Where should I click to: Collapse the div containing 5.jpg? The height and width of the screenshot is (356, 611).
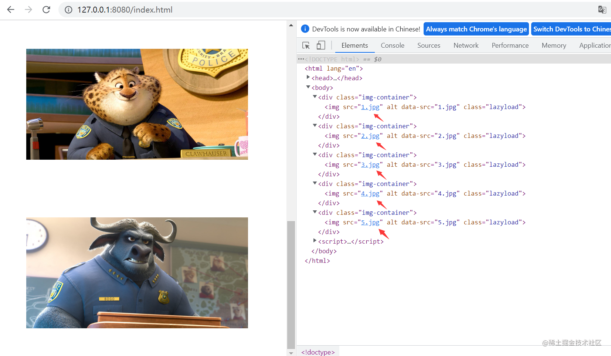(x=315, y=212)
